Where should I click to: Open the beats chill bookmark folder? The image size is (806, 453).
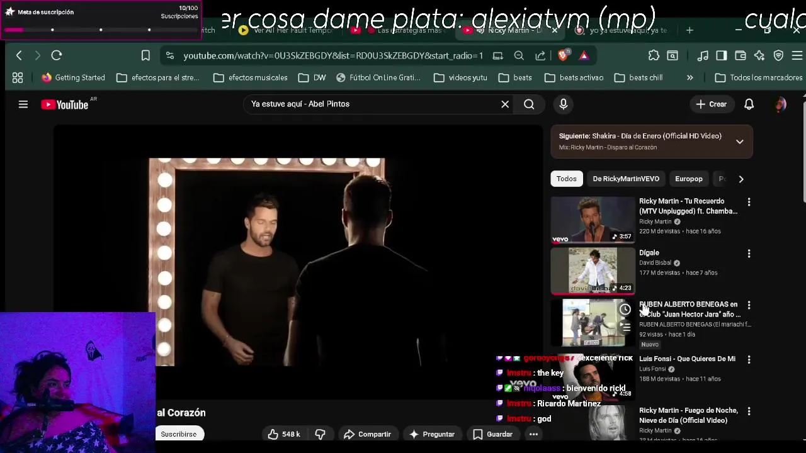coord(639,77)
